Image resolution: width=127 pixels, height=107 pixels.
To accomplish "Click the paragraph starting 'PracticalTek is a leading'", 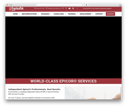I will tap(34, 93).
